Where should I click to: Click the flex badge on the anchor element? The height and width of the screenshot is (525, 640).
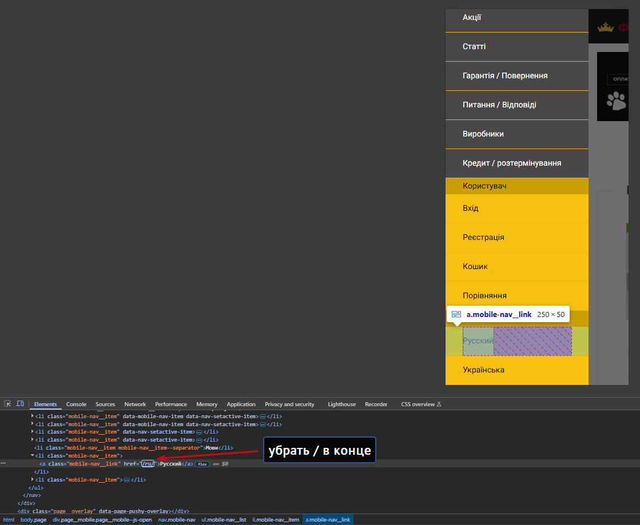pyautogui.click(x=202, y=464)
